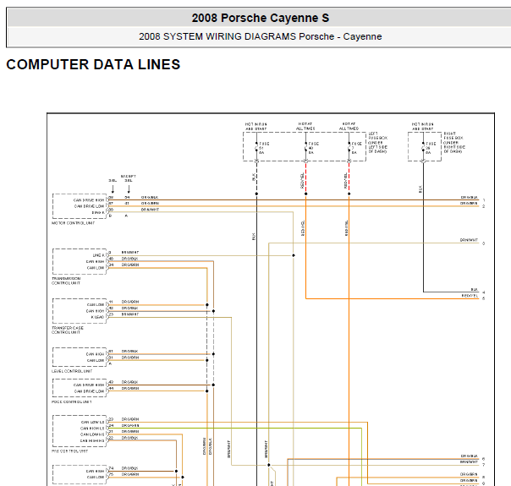
Task: Click the '2008 Porsche Cayenne S' title
Action: (x=260, y=18)
